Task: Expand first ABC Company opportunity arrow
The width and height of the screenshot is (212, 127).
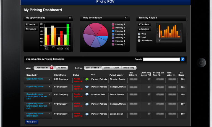Action: 50,79
